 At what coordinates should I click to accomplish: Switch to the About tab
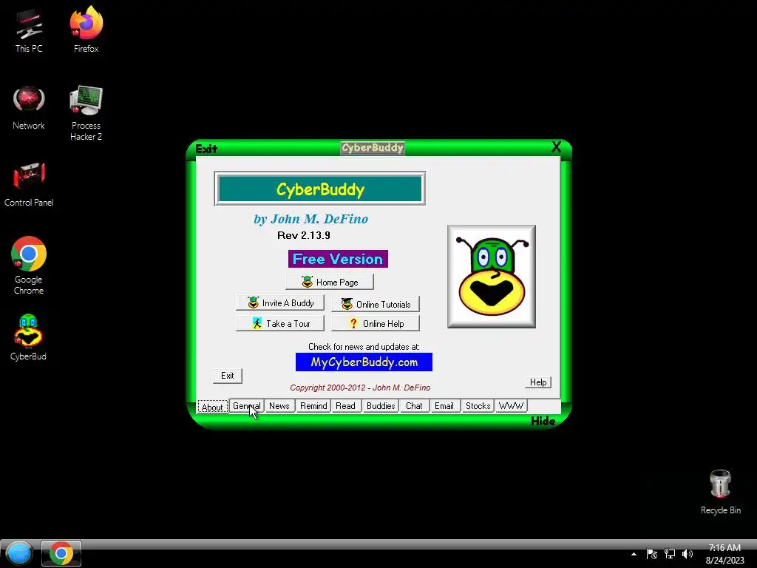click(x=212, y=407)
